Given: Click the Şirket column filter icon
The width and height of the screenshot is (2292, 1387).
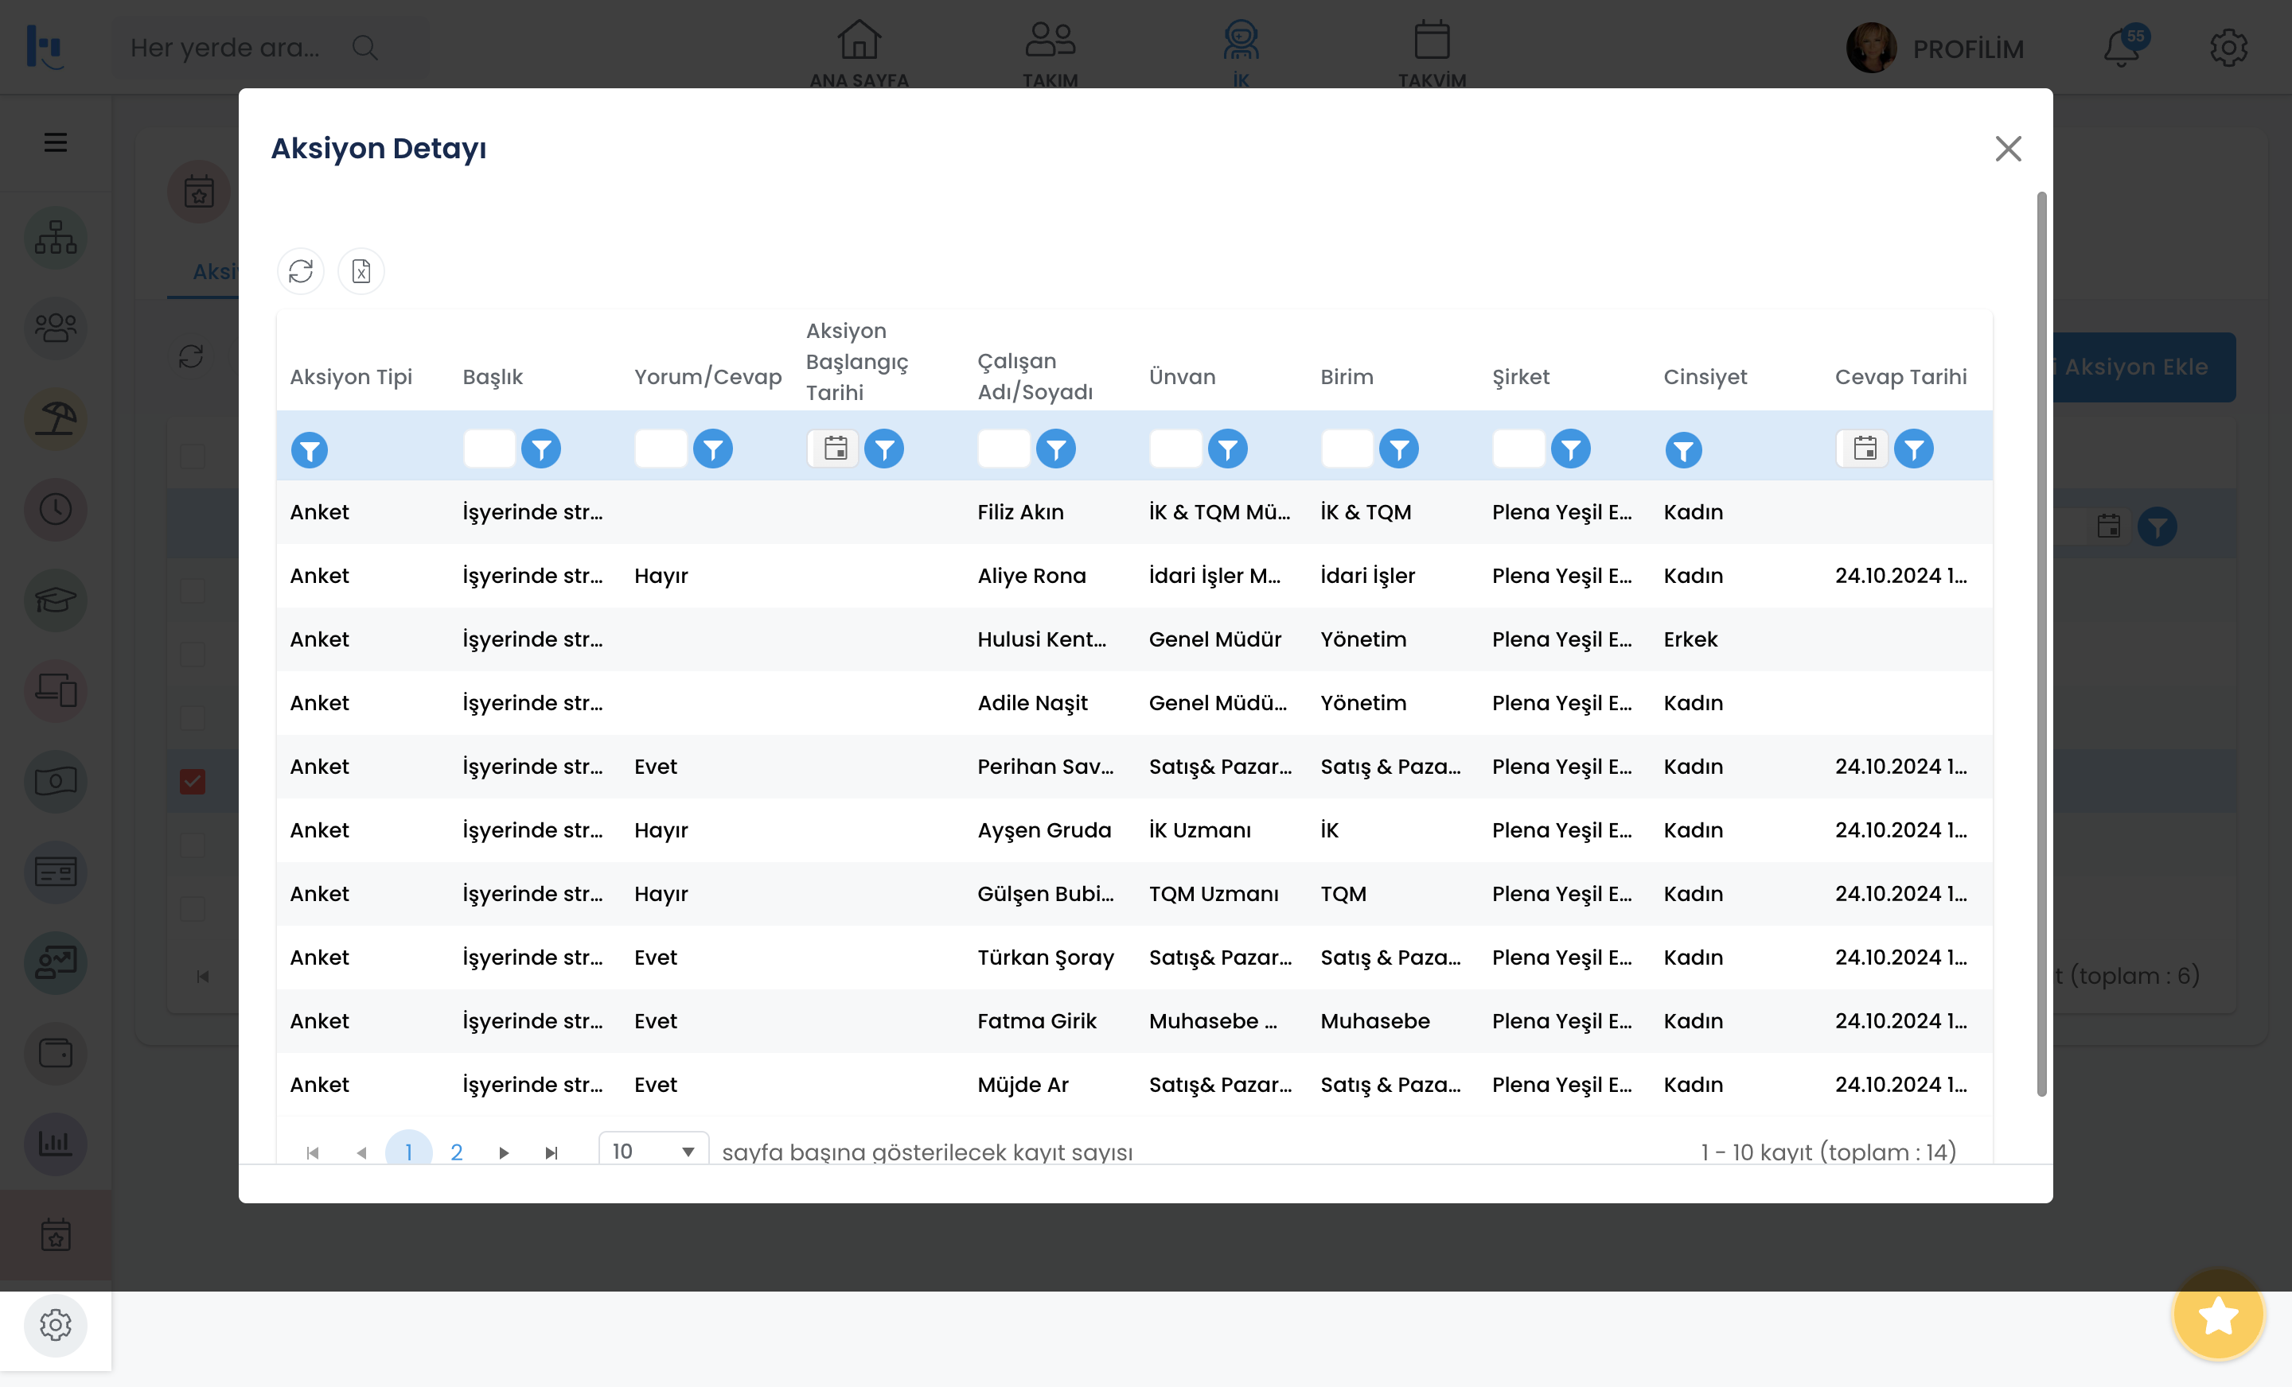Looking at the screenshot, I should coord(1570,449).
